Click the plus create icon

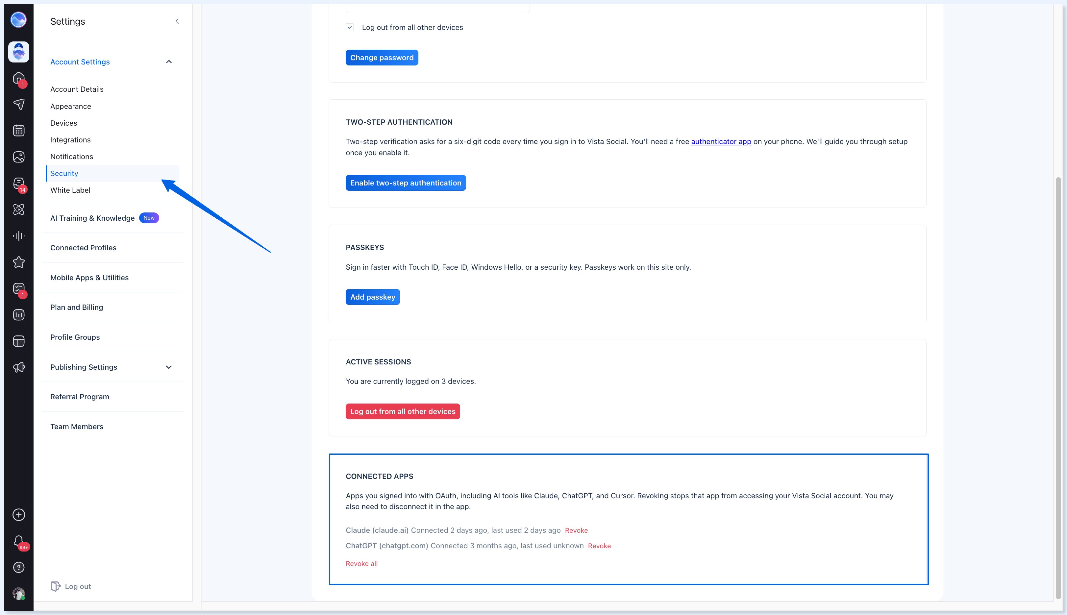click(x=19, y=515)
